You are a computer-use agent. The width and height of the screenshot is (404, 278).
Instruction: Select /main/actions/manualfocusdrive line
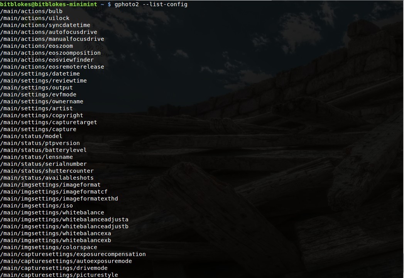tap(52, 39)
